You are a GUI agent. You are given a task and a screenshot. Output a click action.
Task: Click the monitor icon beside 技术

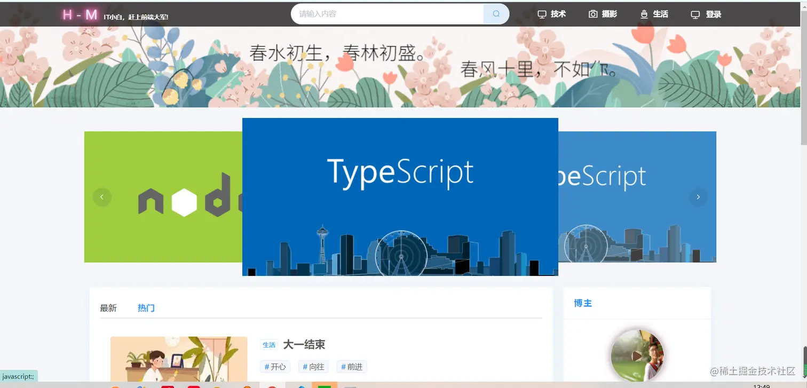[x=542, y=14]
